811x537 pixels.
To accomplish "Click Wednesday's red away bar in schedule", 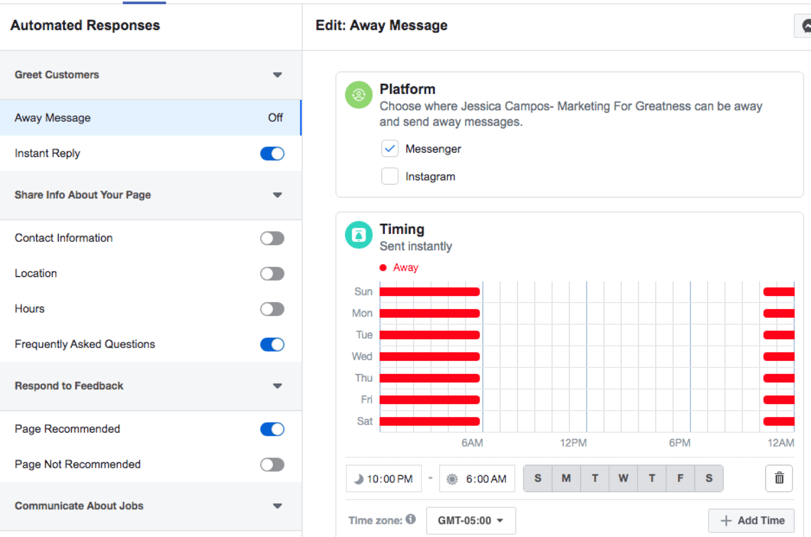I will pos(429,357).
